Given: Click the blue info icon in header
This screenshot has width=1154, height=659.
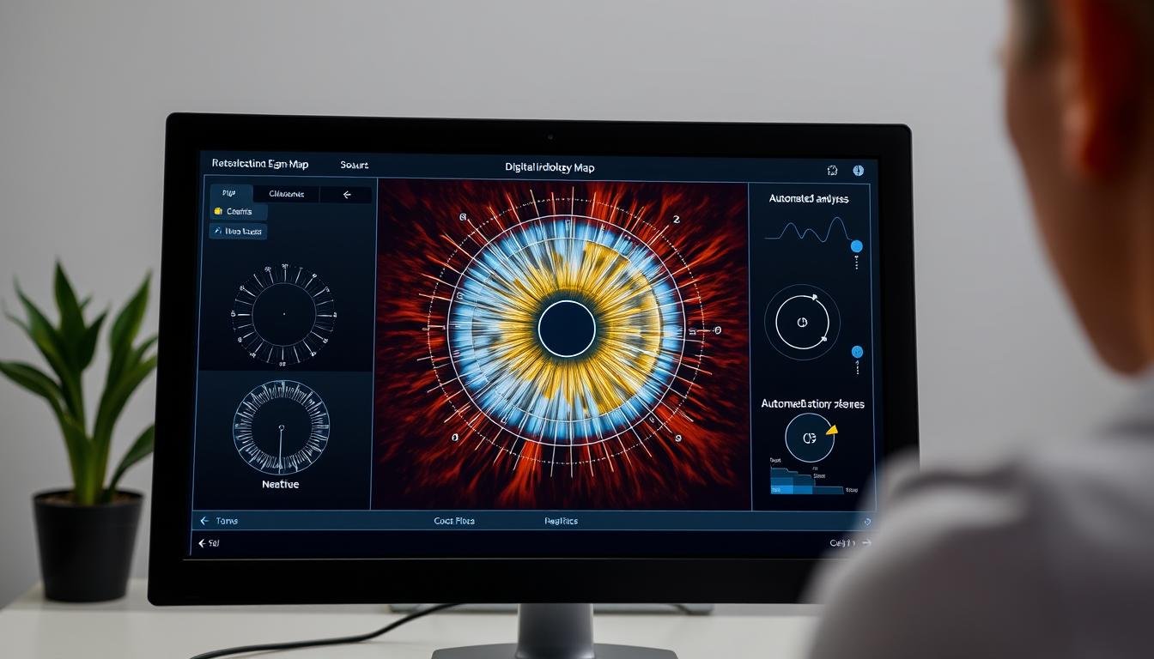Looking at the screenshot, I should point(857,171).
